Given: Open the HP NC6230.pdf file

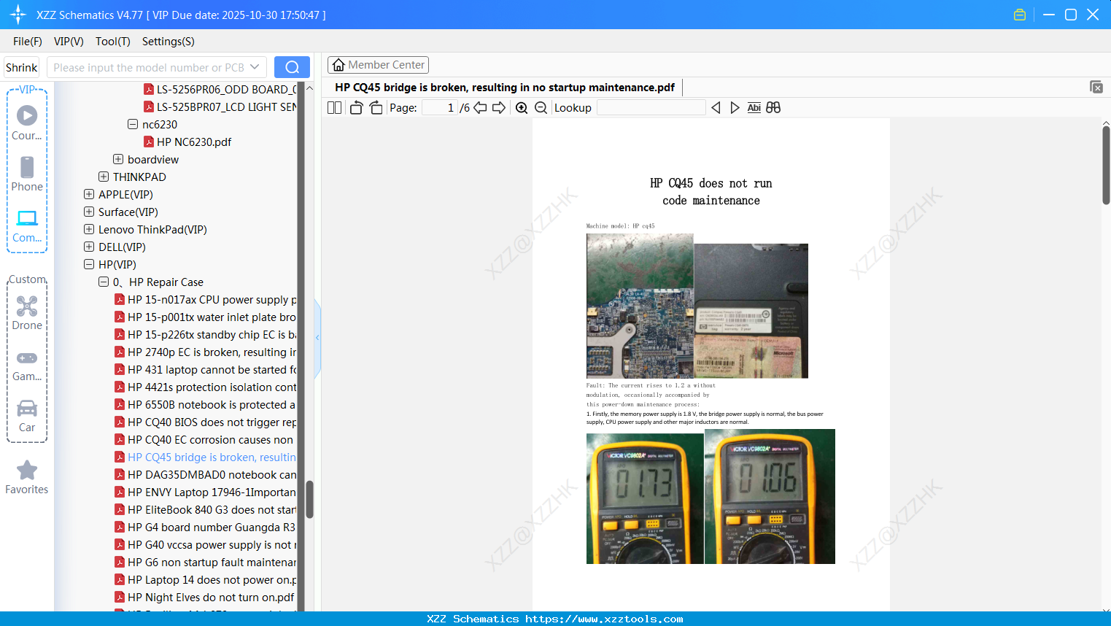Looking at the screenshot, I should point(194,142).
